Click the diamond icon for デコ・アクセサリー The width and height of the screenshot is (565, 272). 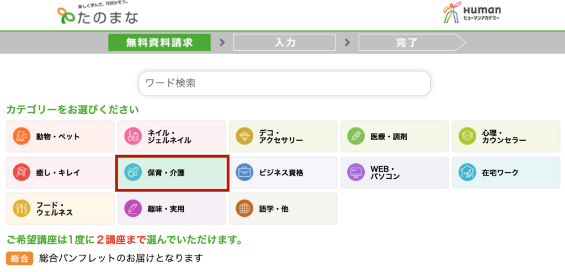[243, 136]
